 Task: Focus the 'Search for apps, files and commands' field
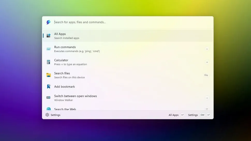(x=129, y=22)
